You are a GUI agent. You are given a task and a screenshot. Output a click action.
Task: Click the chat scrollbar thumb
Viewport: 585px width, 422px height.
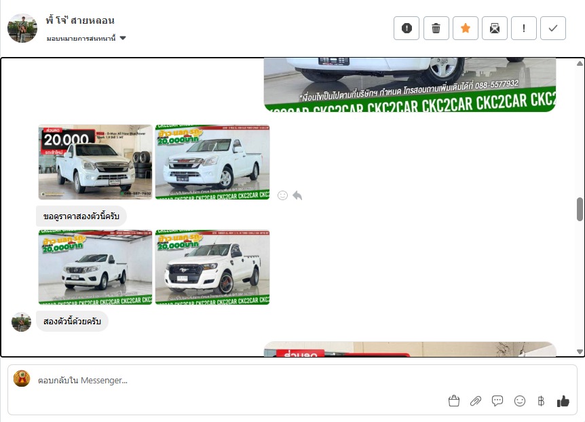580,210
